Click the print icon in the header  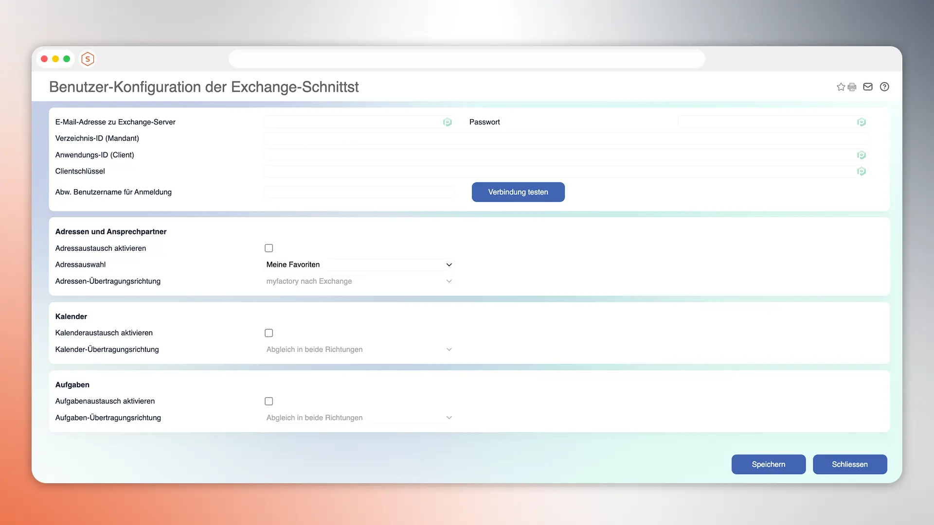[852, 87]
